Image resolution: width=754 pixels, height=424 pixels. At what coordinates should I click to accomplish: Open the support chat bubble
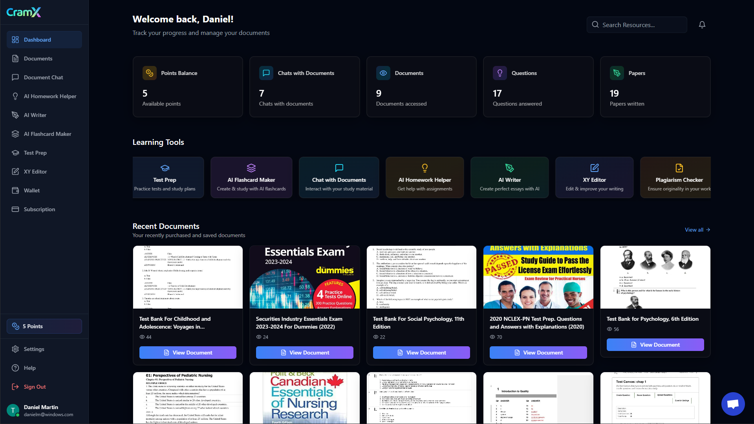click(x=733, y=404)
